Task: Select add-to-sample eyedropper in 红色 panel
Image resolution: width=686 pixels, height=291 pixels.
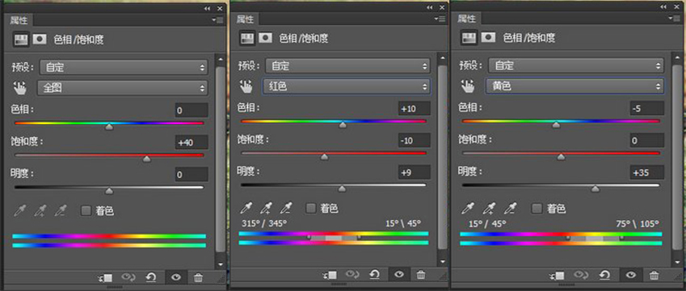Action: point(266,208)
